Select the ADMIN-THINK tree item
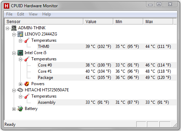181x131 pixels. pyautogui.click(x=32, y=28)
